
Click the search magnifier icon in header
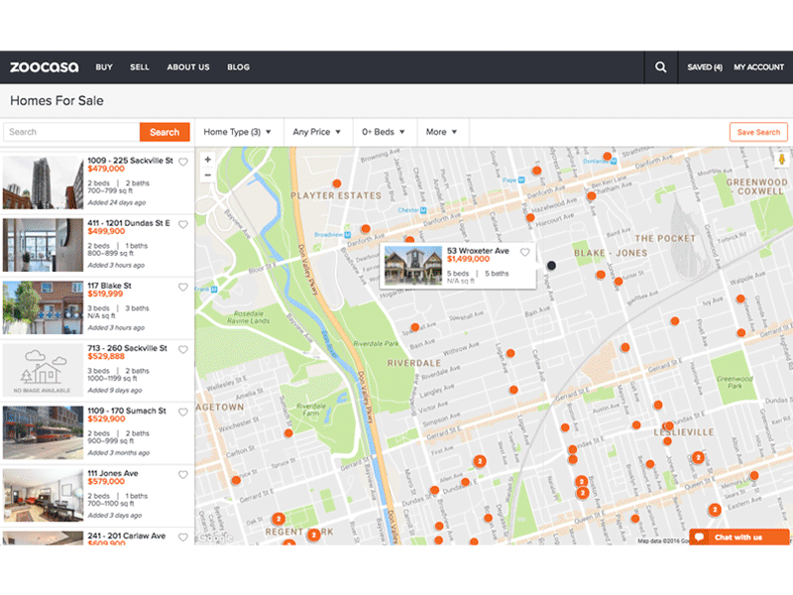coord(660,67)
